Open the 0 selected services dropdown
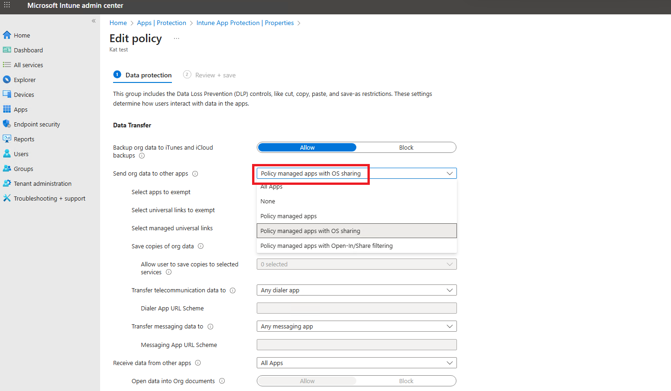 point(357,264)
